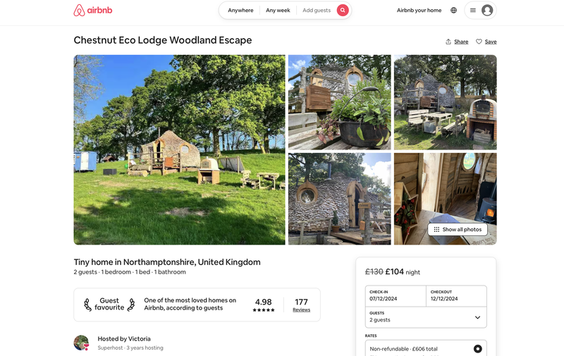Open the 177 Reviews link
564x356 pixels.
[x=302, y=309]
